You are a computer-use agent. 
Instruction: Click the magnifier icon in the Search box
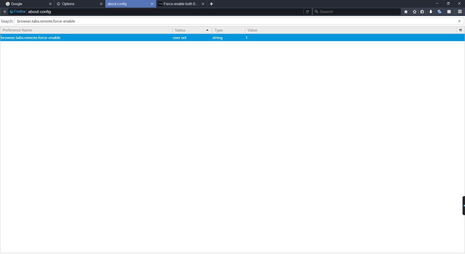pos(316,12)
